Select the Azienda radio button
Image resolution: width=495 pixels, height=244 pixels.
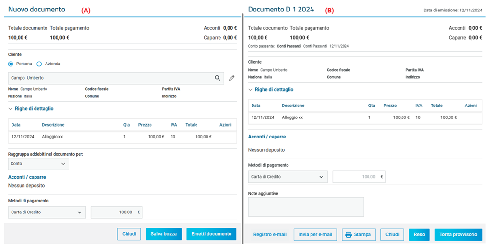tap(39, 64)
